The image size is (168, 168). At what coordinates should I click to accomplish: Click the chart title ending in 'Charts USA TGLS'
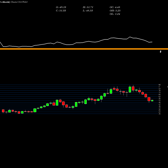(x=14, y=2)
